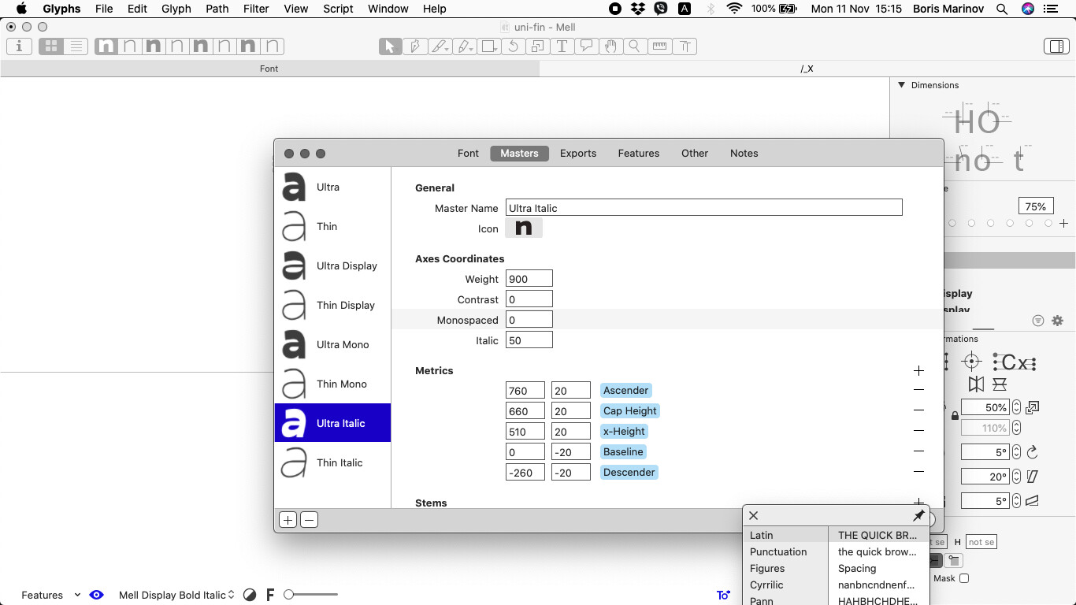The image size is (1076, 605).
Task: Select the Draw (pen) tool in toolbar
Action: pyautogui.click(x=414, y=46)
